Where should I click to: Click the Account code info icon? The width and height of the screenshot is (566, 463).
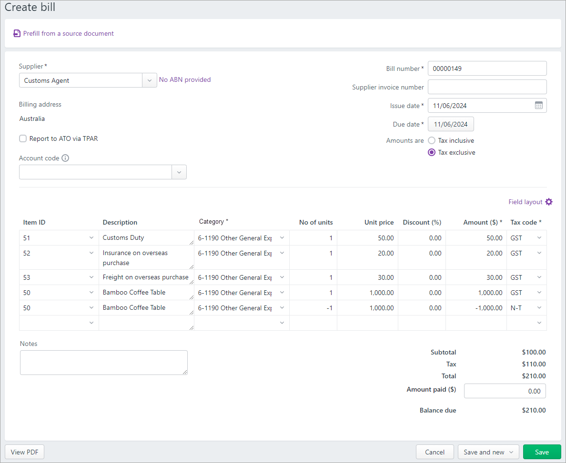(x=66, y=158)
